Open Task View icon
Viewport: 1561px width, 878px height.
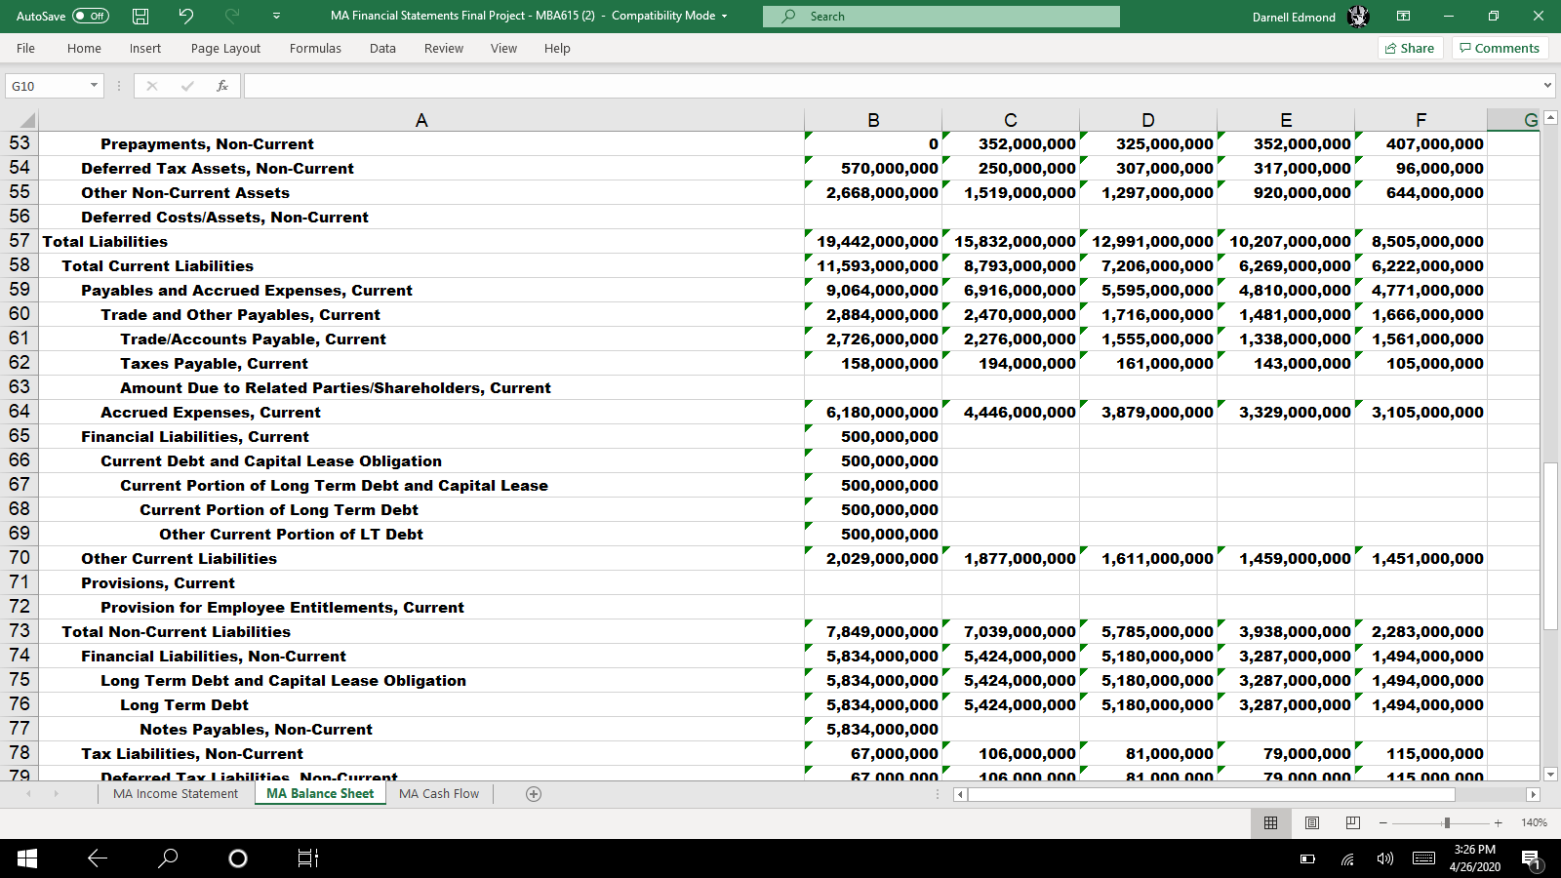307,858
